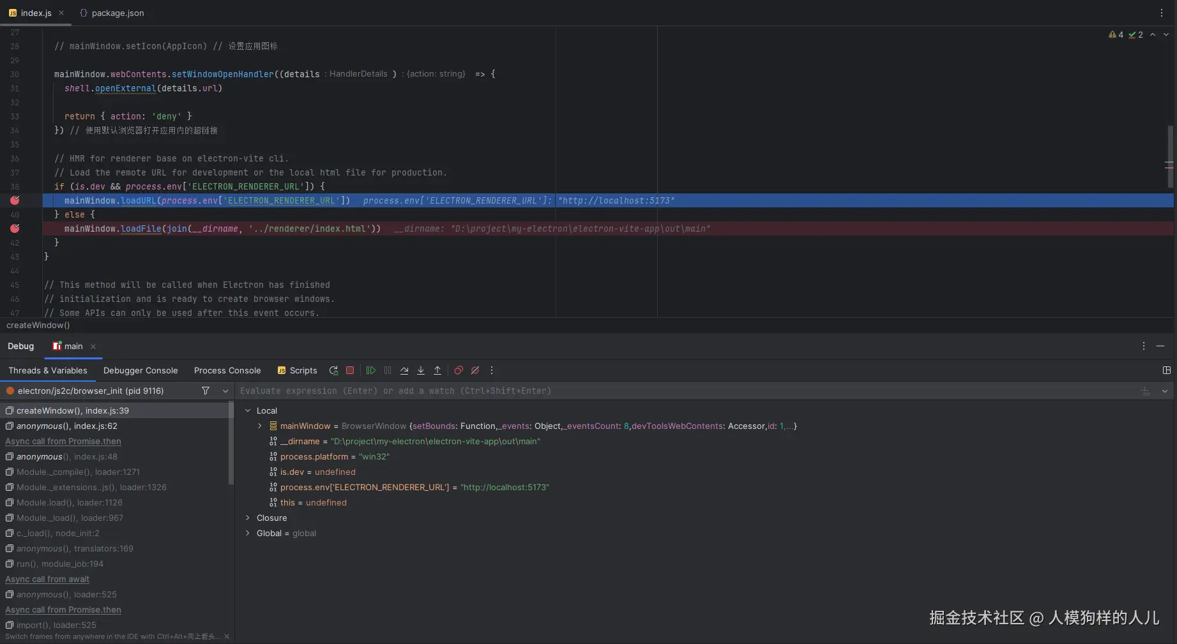Open the View Breakpoints dialog
1177x644 pixels.
459,370
